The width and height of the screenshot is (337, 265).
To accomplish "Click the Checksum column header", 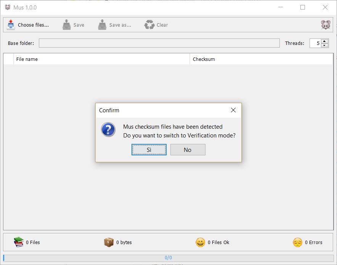I will pyautogui.click(x=261, y=59).
